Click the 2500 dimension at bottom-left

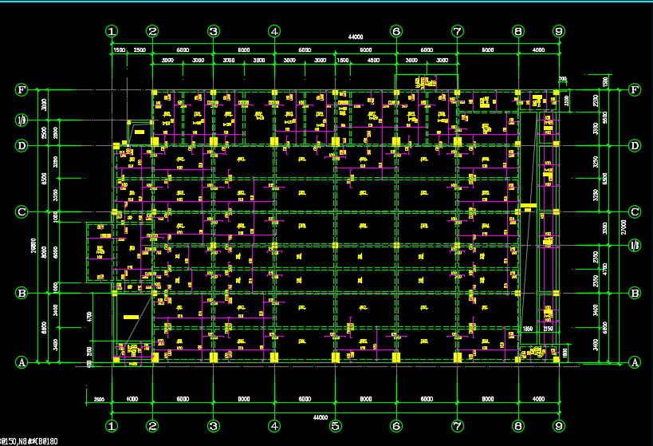(99, 399)
